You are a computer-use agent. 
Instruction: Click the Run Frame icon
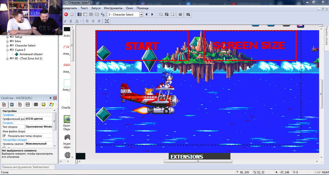coord(172,15)
